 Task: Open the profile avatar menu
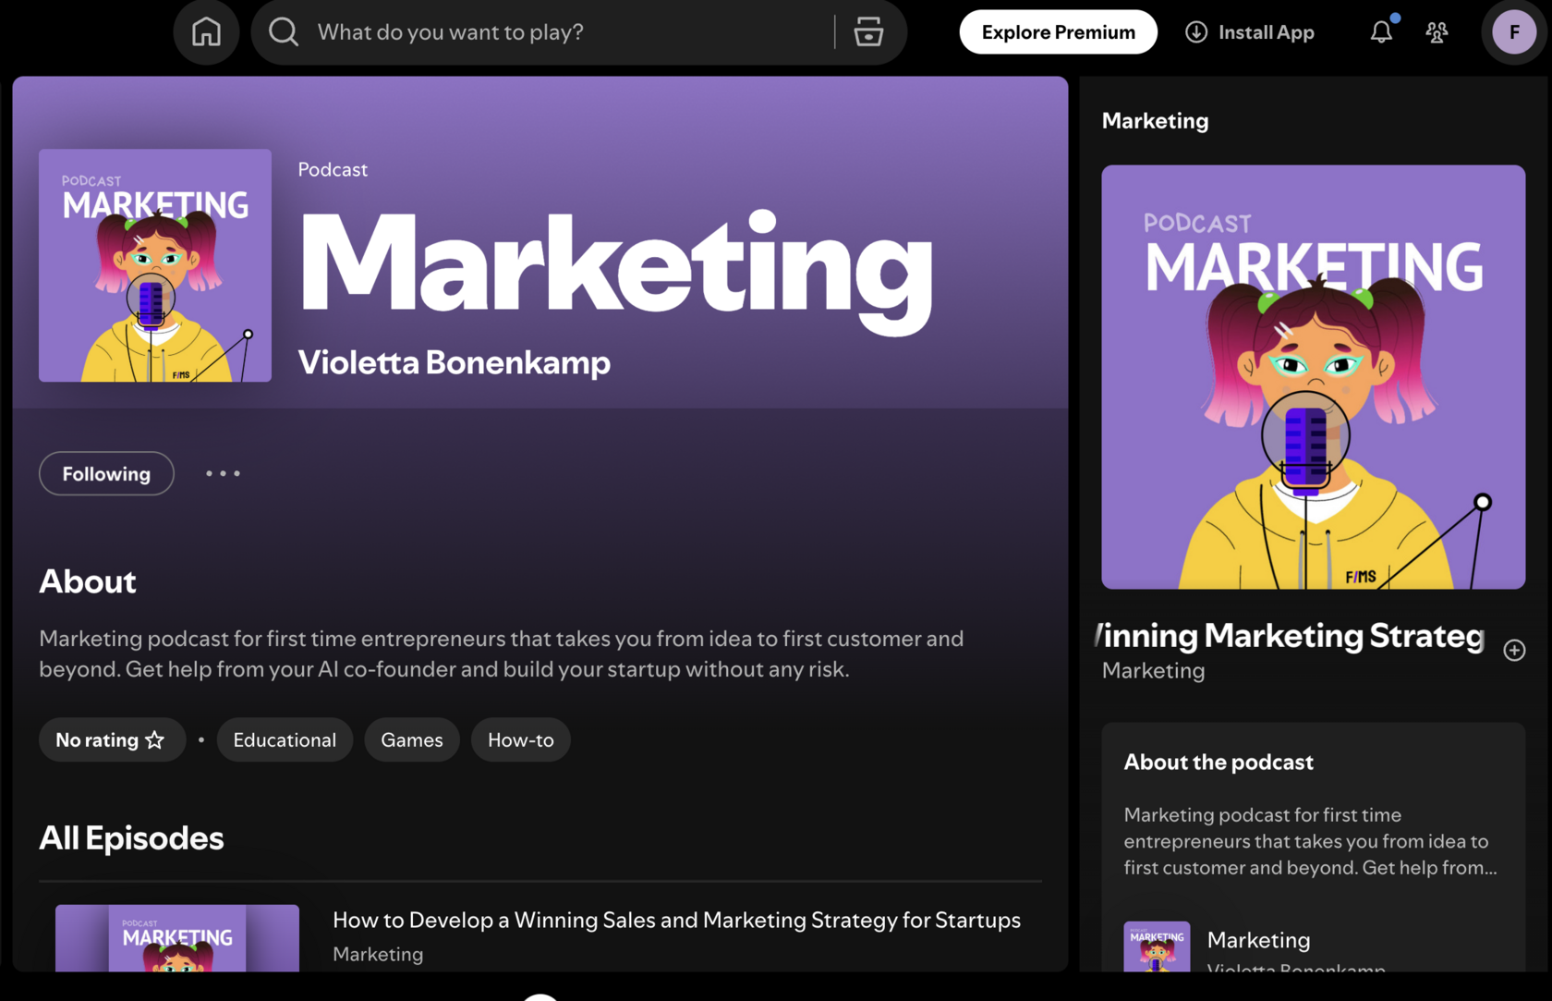coord(1513,31)
